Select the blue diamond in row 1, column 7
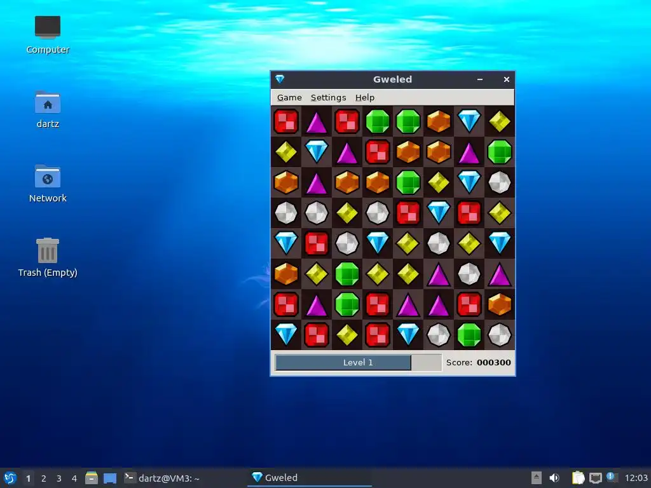Viewport: 651px width, 488px height. click(x=469, y=121)
